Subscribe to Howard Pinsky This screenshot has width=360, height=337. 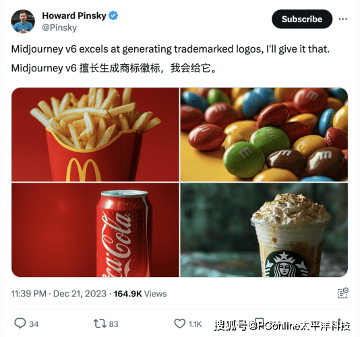(x=302, y=19)
